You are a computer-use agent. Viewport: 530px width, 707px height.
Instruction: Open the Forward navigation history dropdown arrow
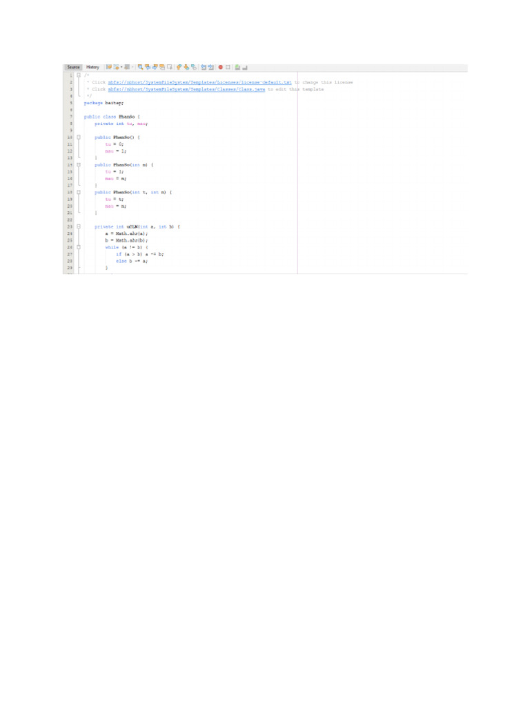point(132,67)
